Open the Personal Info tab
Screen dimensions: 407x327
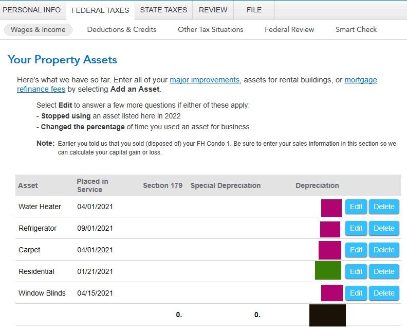tap(31, 10)
